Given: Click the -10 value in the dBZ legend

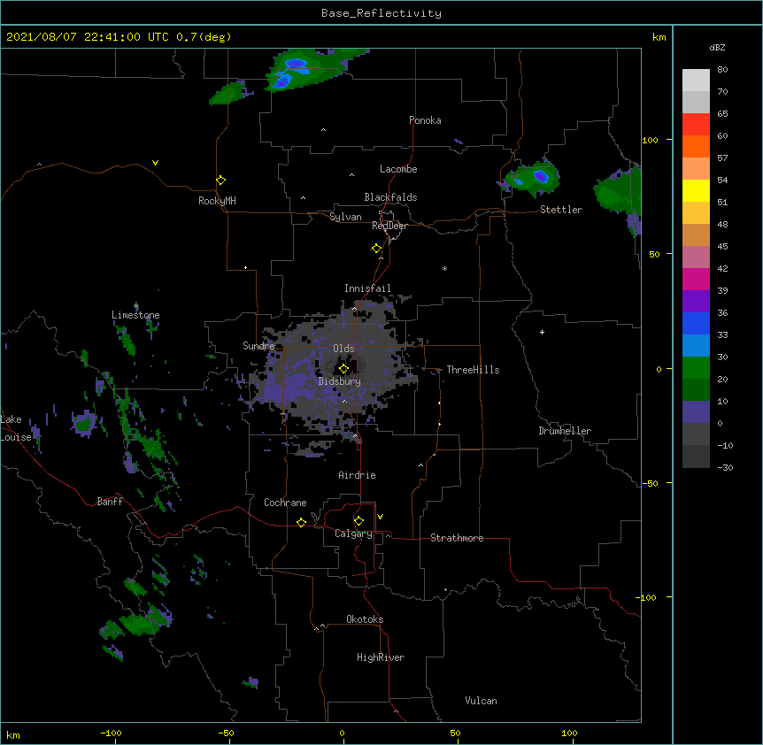Looking at the screenshot, I should (x=725, y=445).
